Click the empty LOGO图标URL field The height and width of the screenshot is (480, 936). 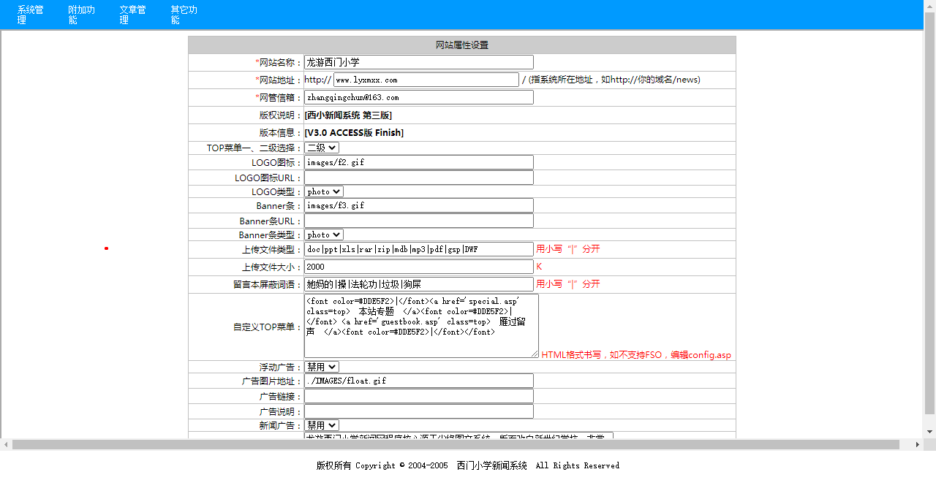coord(419,178)
